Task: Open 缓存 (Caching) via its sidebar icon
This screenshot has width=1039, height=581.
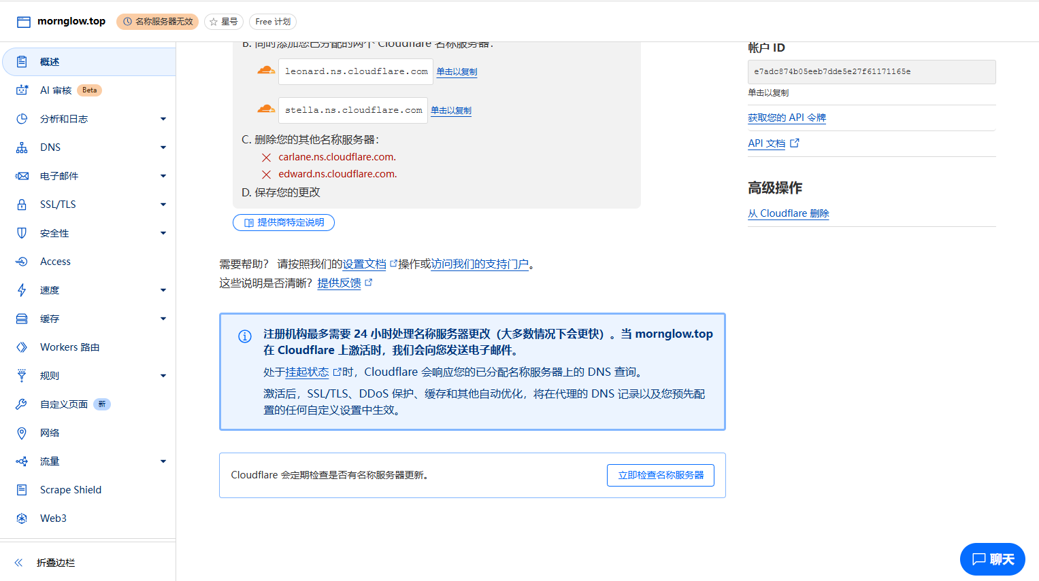Action: pyautogui.click(x=23, y=318)
